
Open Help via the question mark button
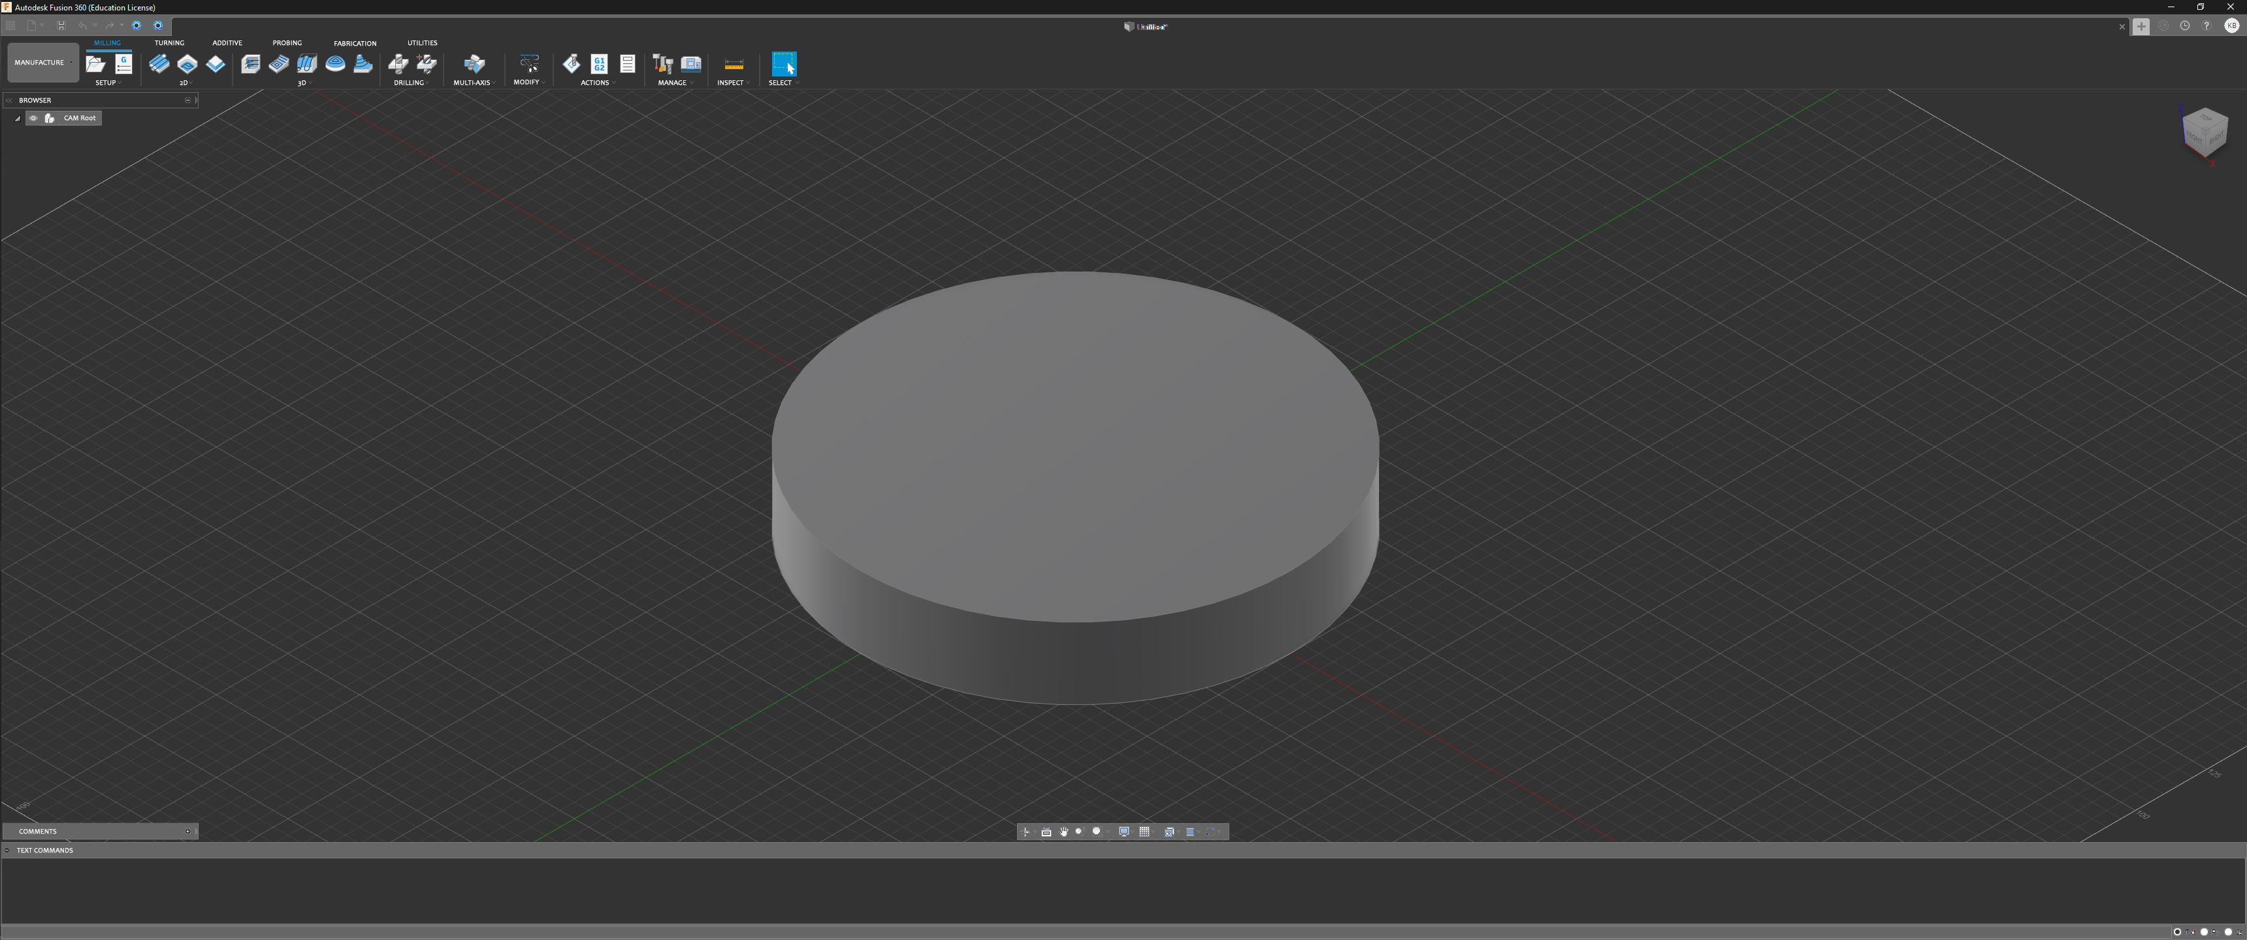click(x=2207, y=25)
